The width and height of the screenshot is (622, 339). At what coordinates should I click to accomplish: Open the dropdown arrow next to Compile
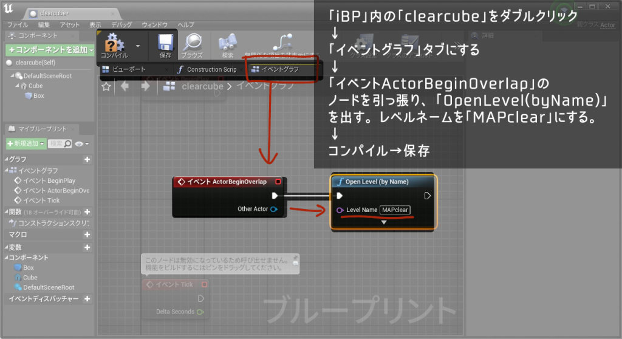[x=138, y=46]
